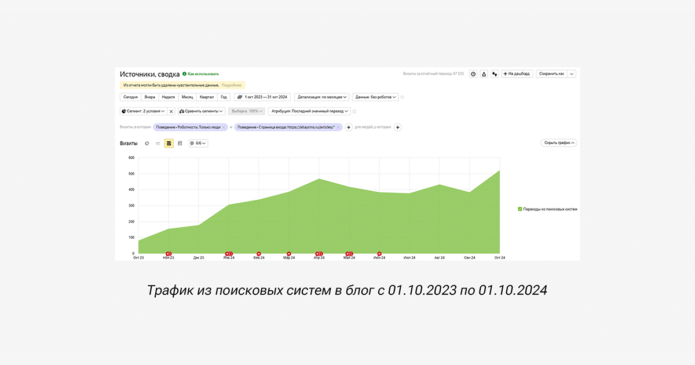Switch chart to line view
The width and height of the screenshot is (695, 365).
point(158,143)
